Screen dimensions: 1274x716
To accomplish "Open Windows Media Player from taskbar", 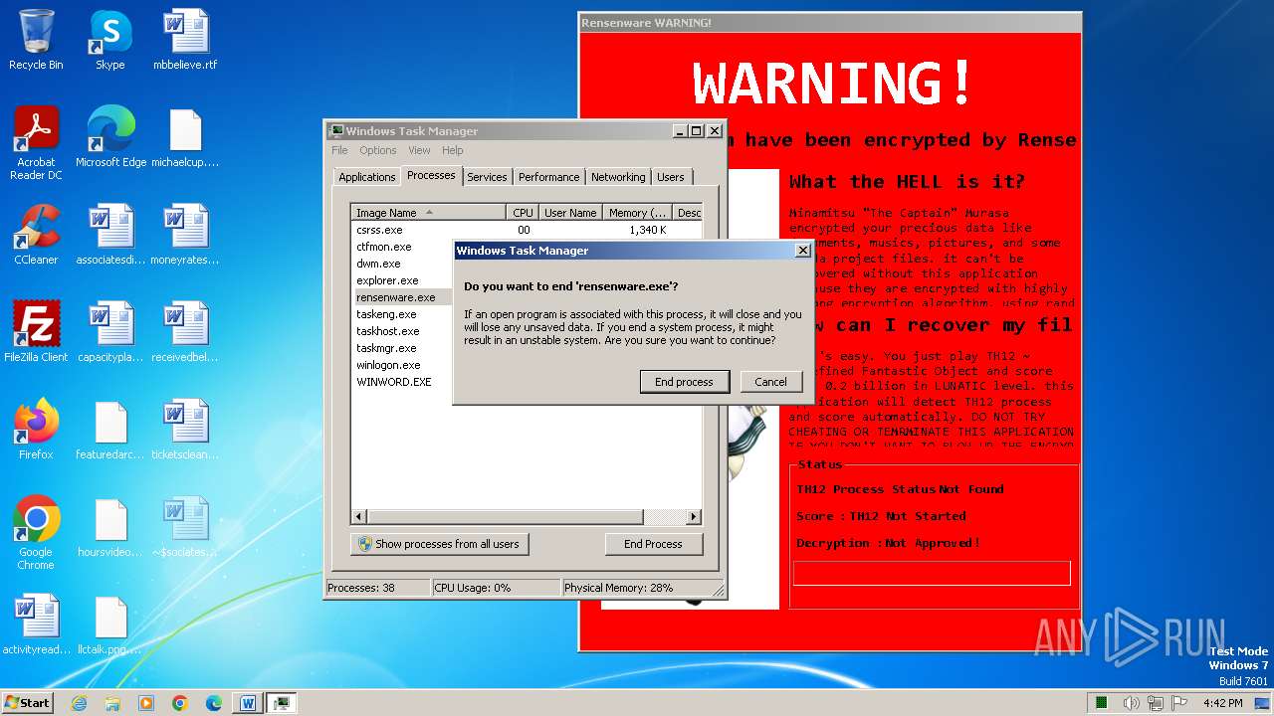I will pos(146,703).
